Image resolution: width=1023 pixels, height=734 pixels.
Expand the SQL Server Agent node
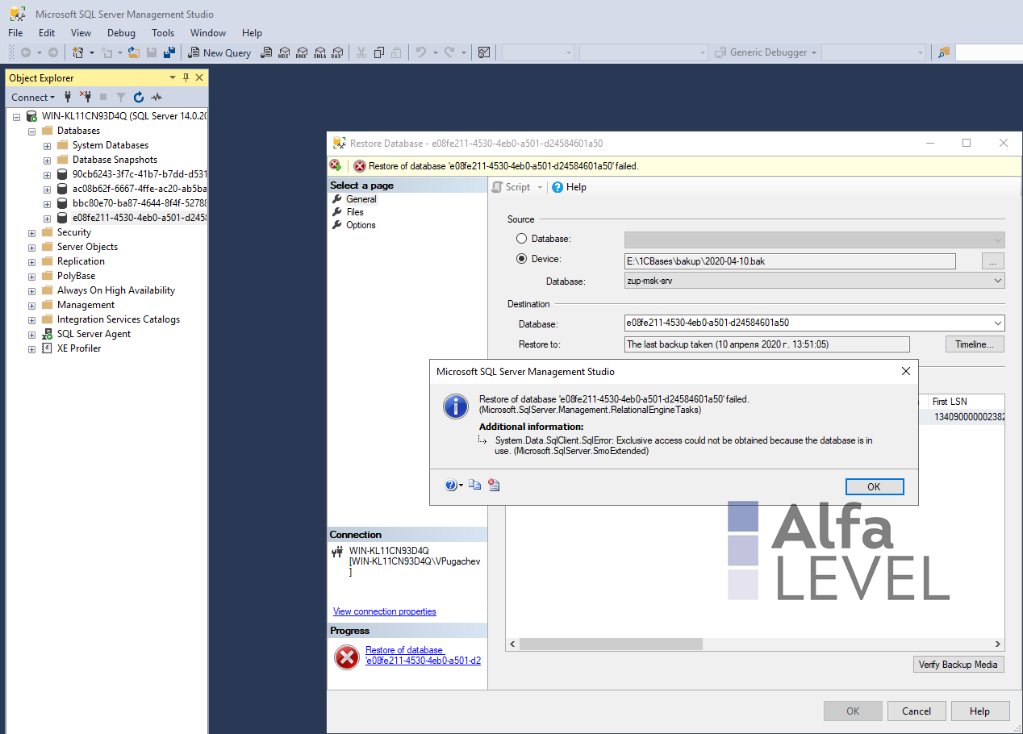pyautogui.click(x=31, y=334)
